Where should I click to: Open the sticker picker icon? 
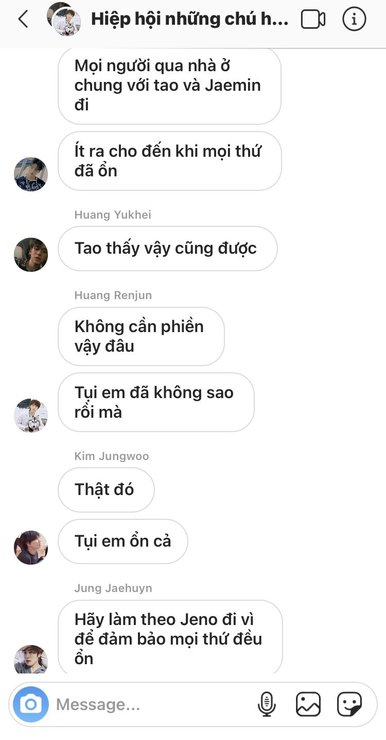pos(349,704)
